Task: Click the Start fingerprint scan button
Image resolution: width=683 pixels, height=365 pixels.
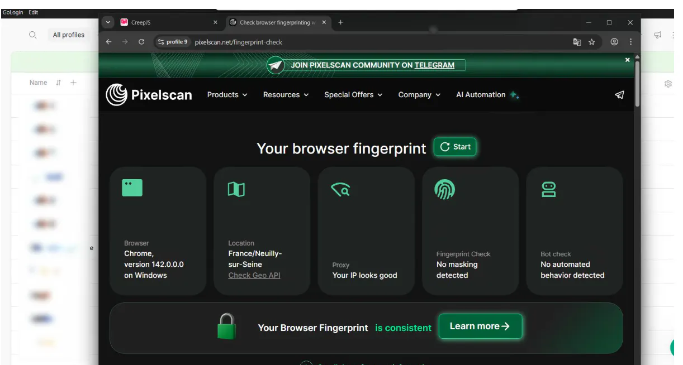Action: (455, 147)
